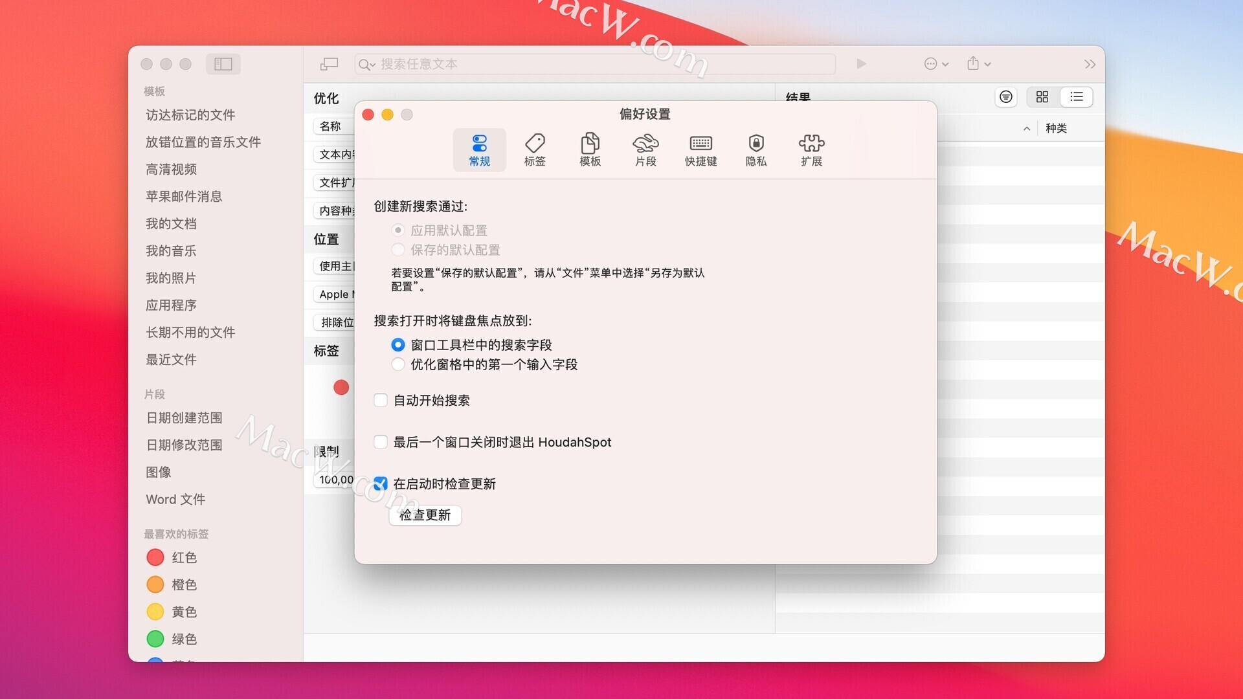
Task: Select 放错位置的音乐文件 template
Action: pos(203,142)
